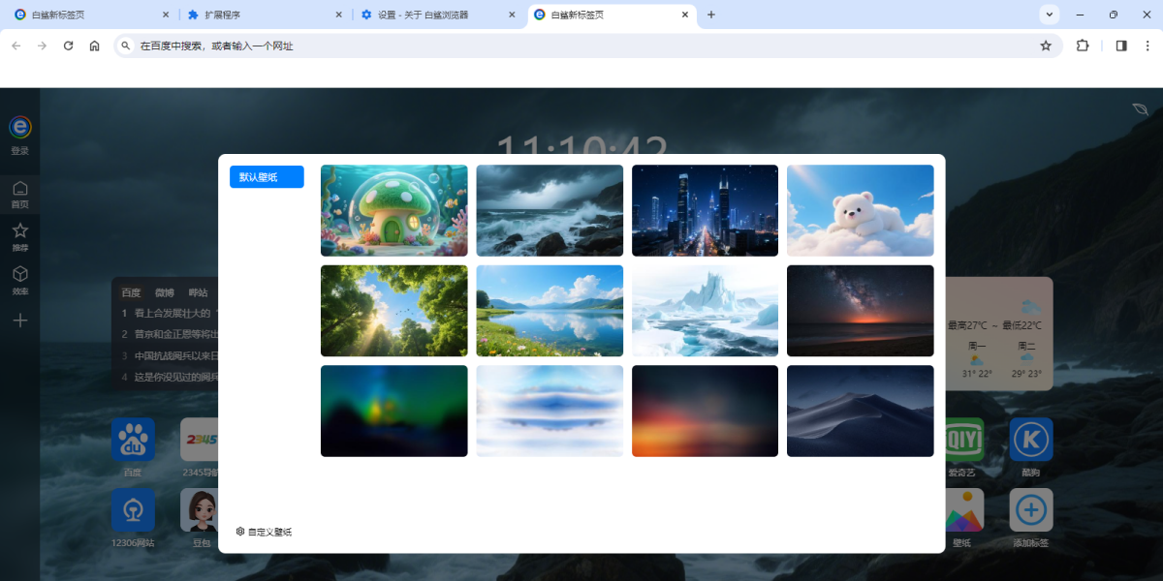Click the Extensions puzzle icon in toolbar
Screen dimensions: 1163x581
coord(1082,46)
